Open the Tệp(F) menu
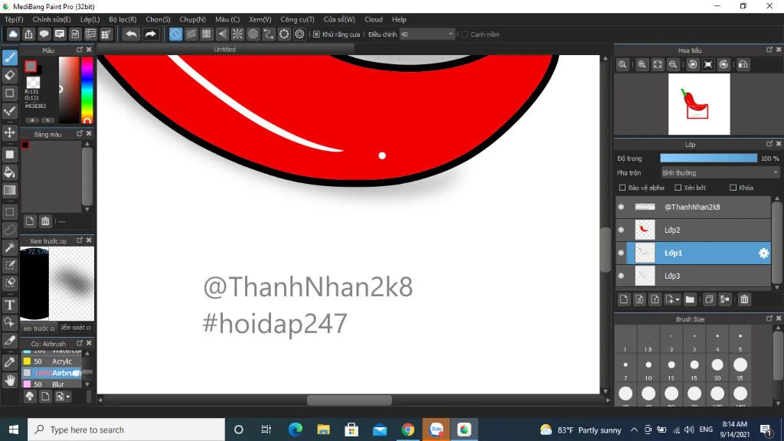This screenshot has height=441, width=784. pos(14,19)
